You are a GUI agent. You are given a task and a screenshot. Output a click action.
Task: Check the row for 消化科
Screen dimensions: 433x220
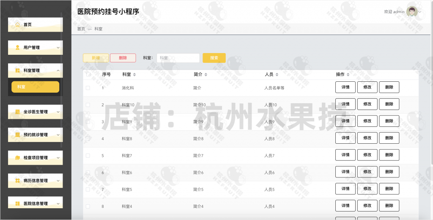(x=88, y=88)
